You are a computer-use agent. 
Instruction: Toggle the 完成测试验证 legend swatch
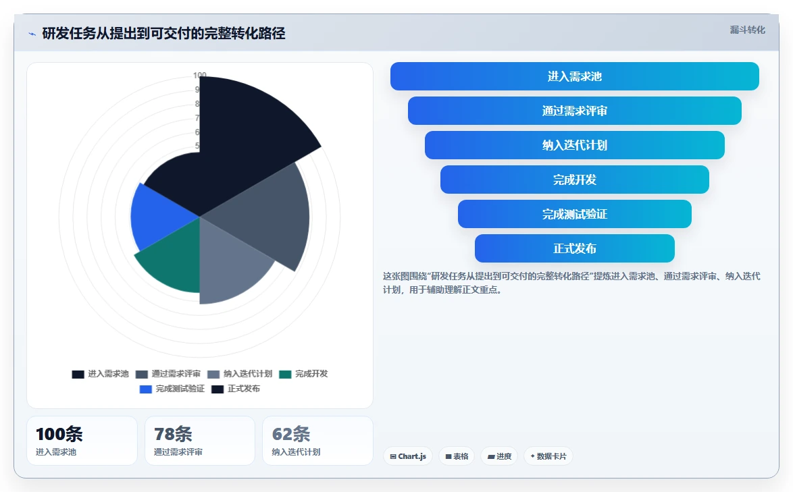tap(146, 389)
